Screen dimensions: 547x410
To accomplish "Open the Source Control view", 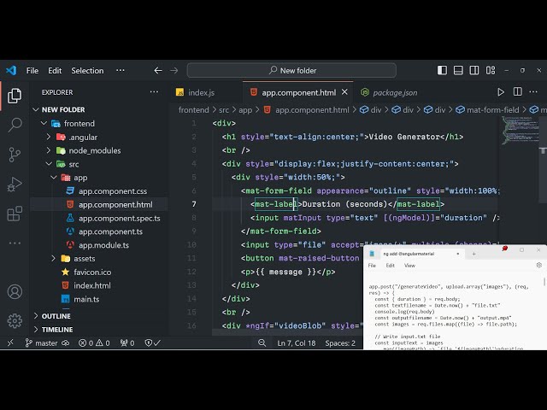I will point(15,155).
